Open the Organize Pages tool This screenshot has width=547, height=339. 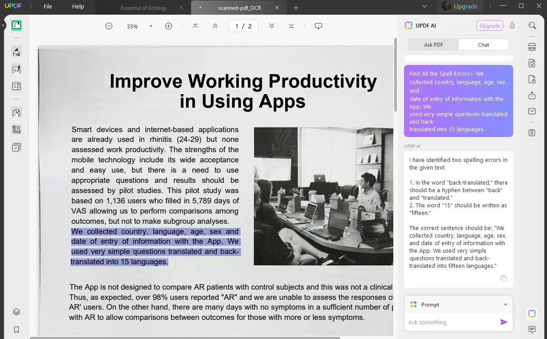pos(16,113)
